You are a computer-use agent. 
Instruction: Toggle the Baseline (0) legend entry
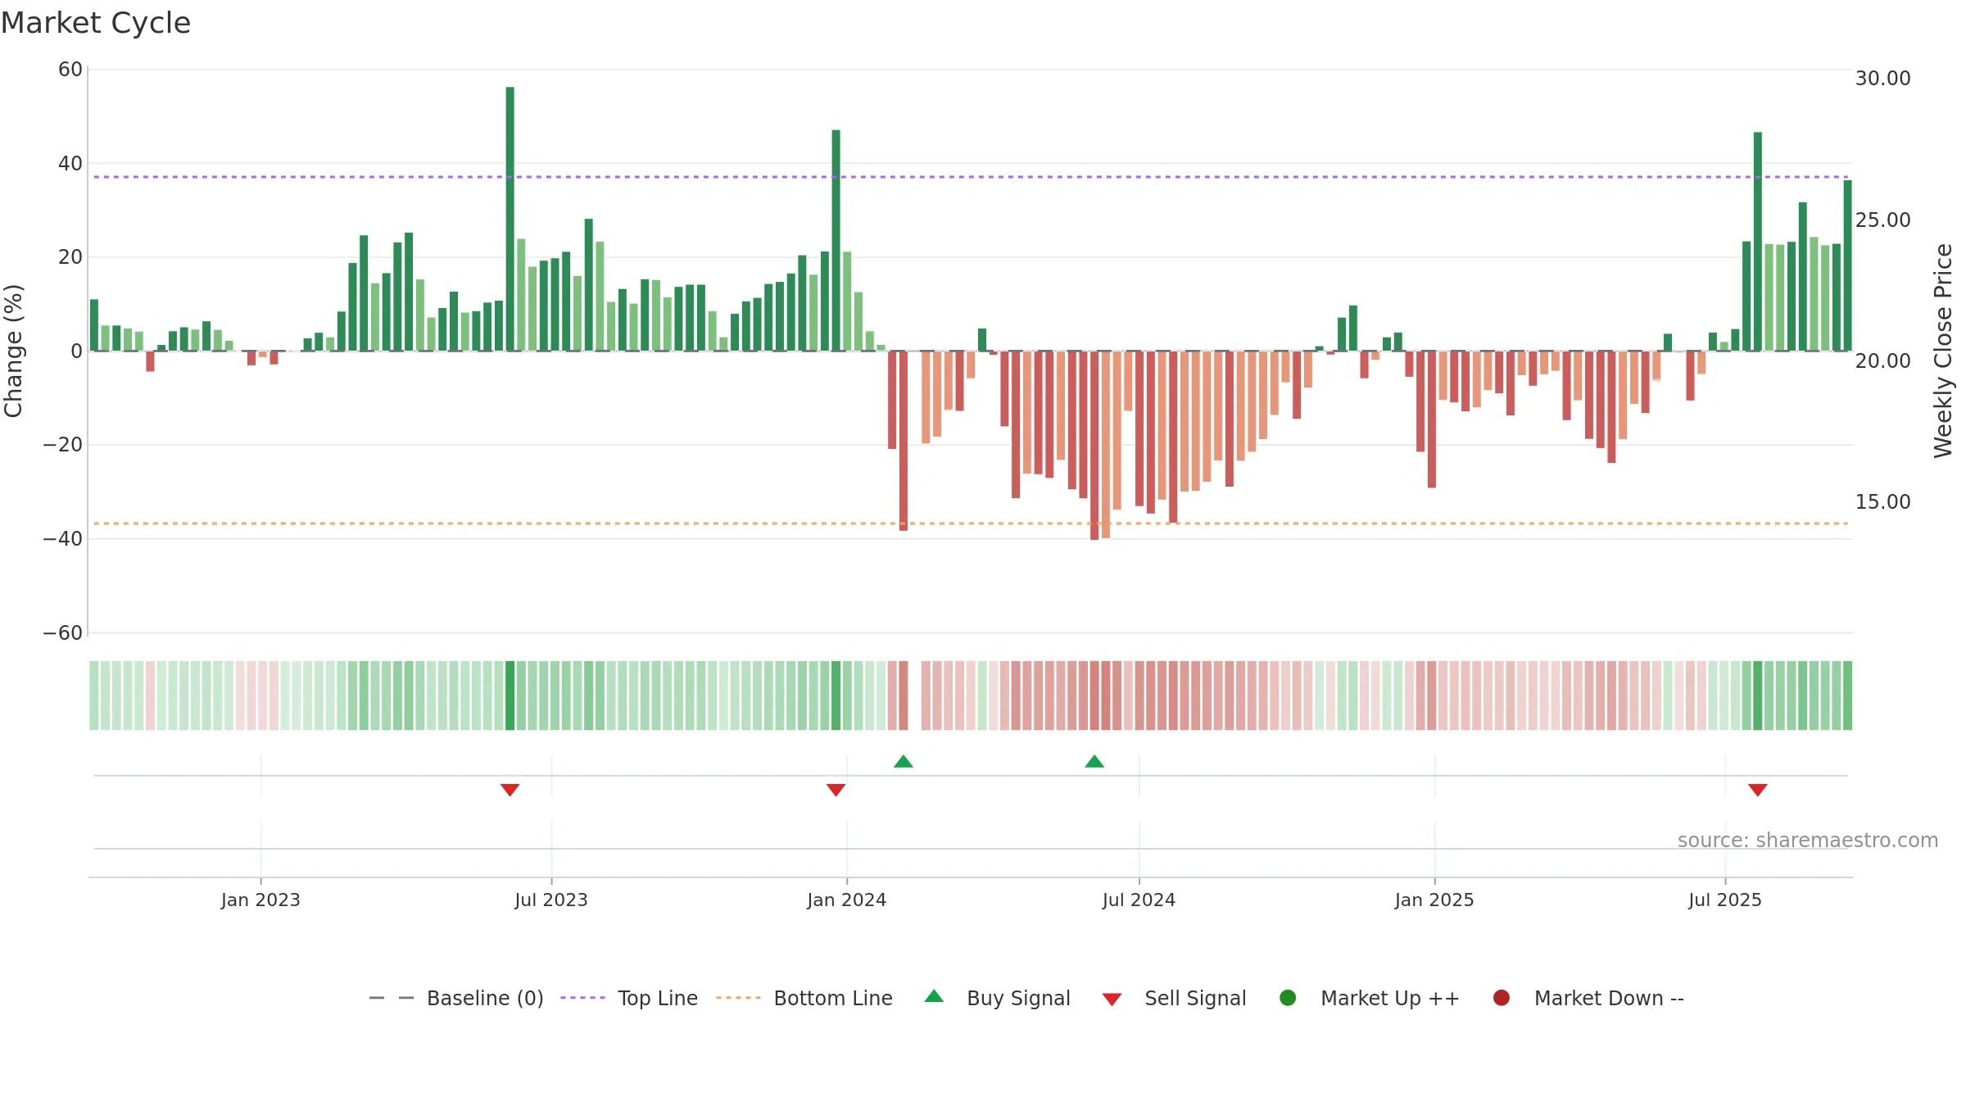coord(455,998)
